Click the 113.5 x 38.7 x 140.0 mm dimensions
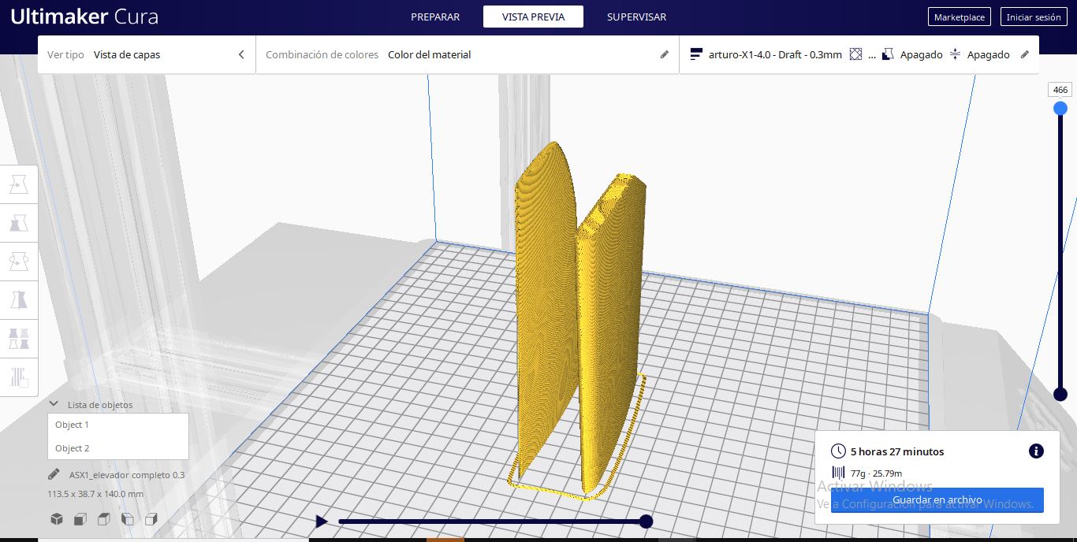The width and height of the screenshot is (1077, 542). [x=95, y=494]
